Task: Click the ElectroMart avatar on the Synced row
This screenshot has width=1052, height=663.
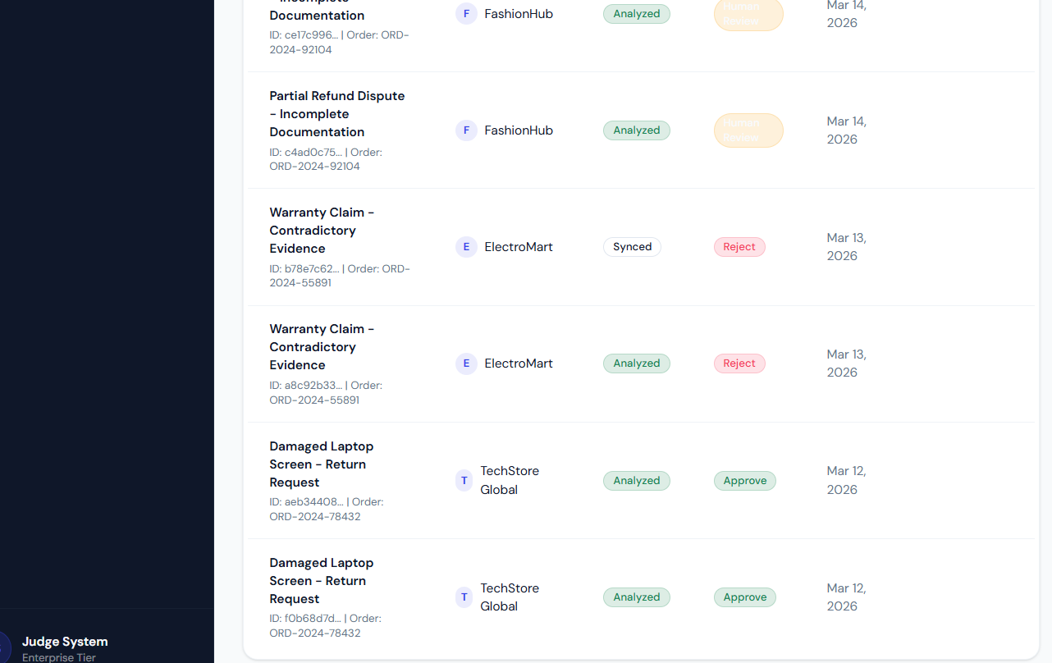Action: pyautogui.click(x=466, y=246)
